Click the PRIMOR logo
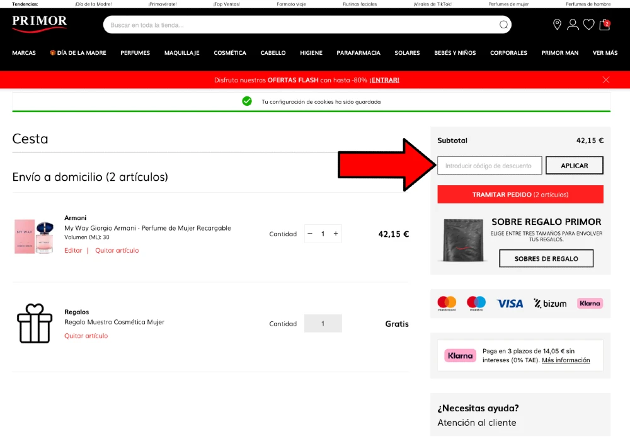The image size is (630, 446). pyautogui.click(x=39, y=24)
